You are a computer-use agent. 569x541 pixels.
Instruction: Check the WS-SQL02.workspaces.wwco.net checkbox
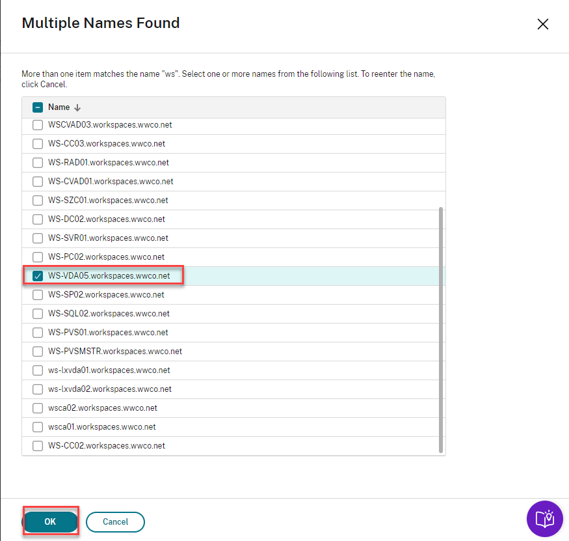38,314
